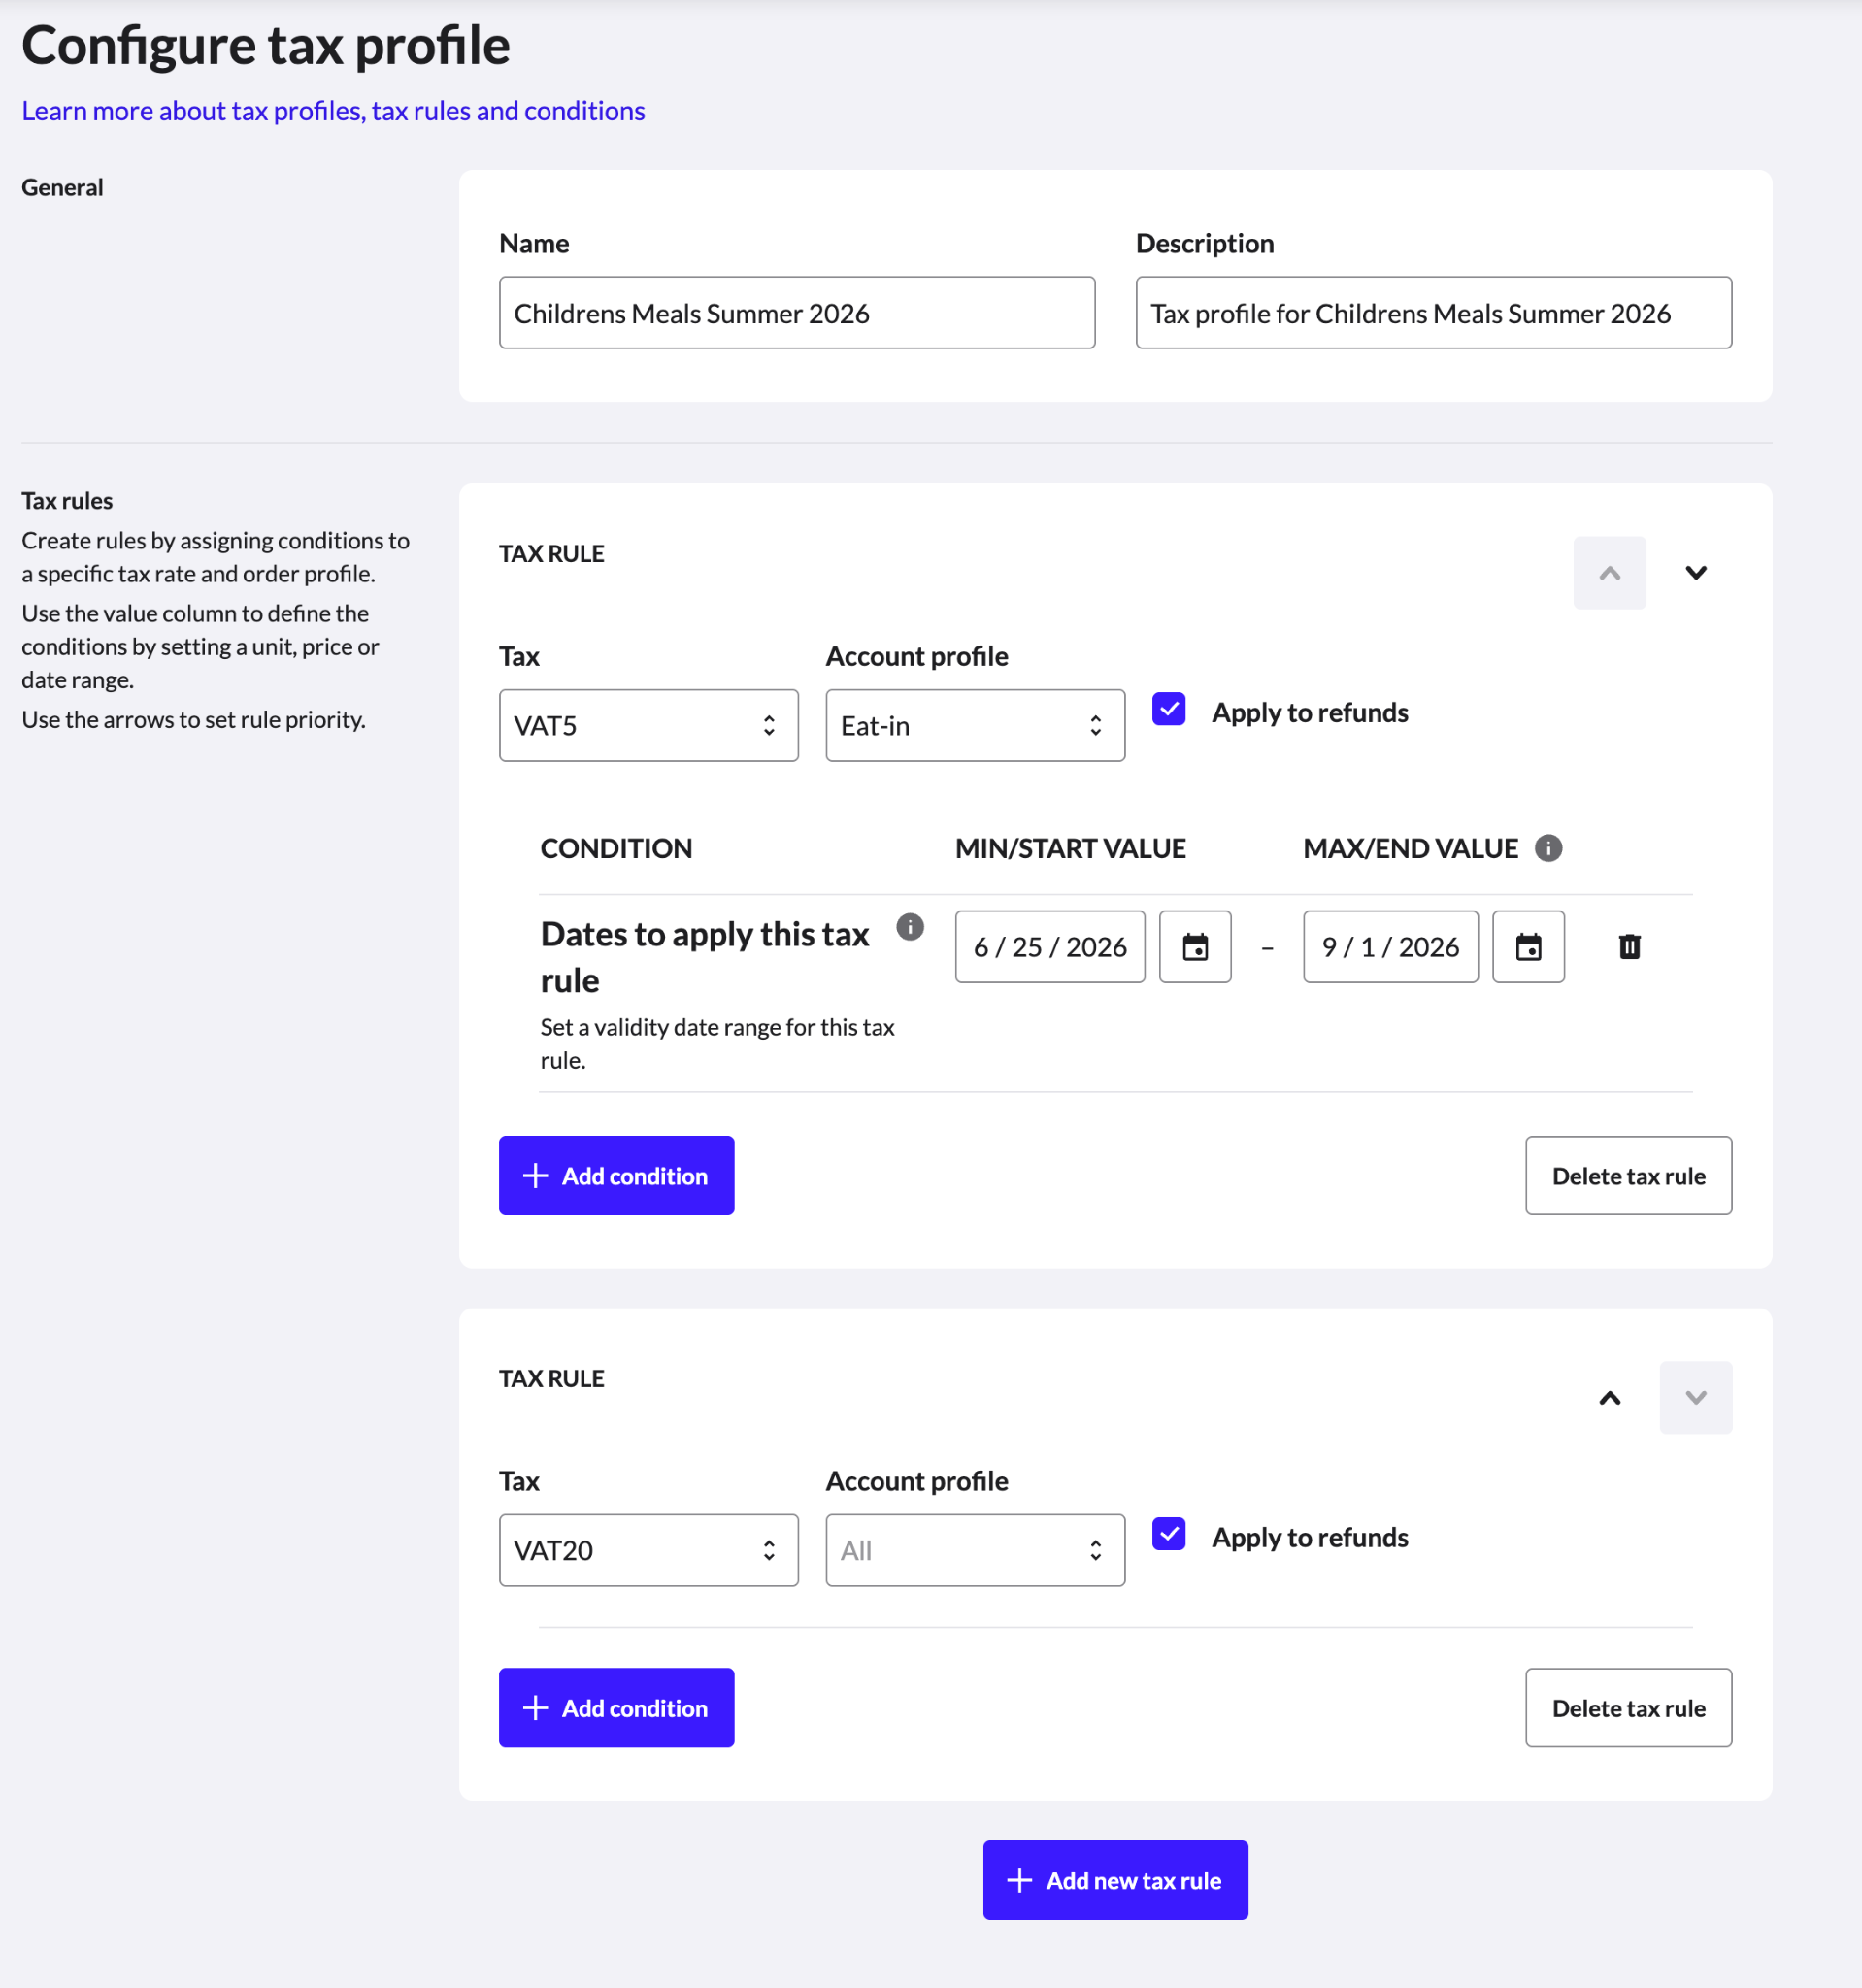This screenshot has height=1988, width=1862.
Task: Click the Apply to refunds label under VAT20
Action: coord(1310,1537)
